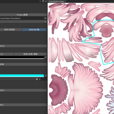Screen dimensions: 114x114
Task: Switch to the ColorEditorView tab
Action: (56, 1)
